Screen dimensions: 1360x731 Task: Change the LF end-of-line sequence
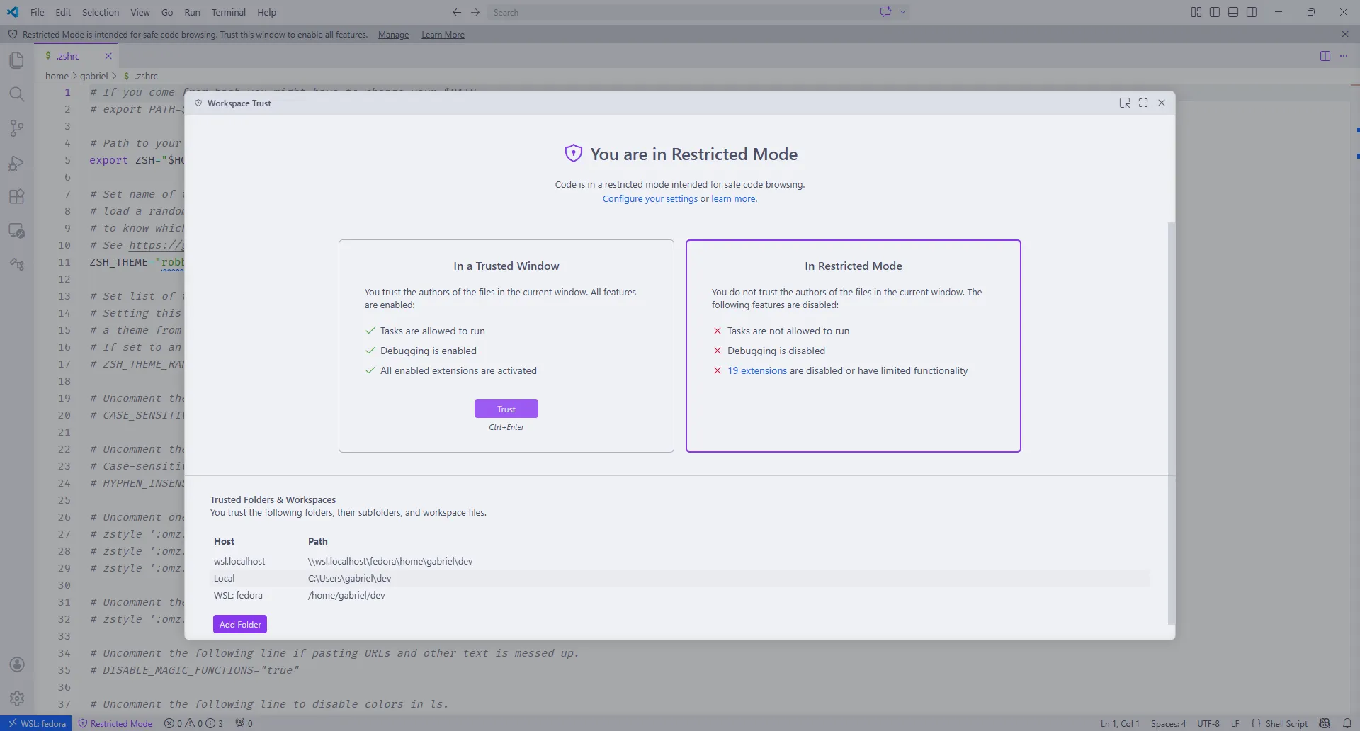point(1235,723)
